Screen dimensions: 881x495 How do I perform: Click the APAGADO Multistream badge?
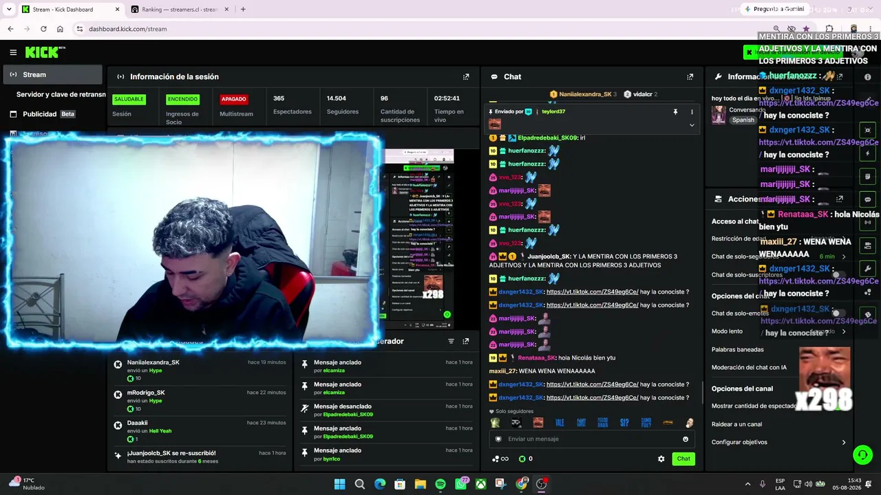point(233,99)
